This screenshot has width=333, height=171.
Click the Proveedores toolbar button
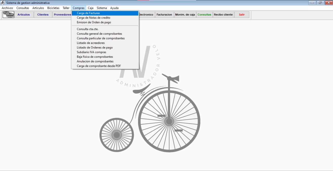point(62,15)
